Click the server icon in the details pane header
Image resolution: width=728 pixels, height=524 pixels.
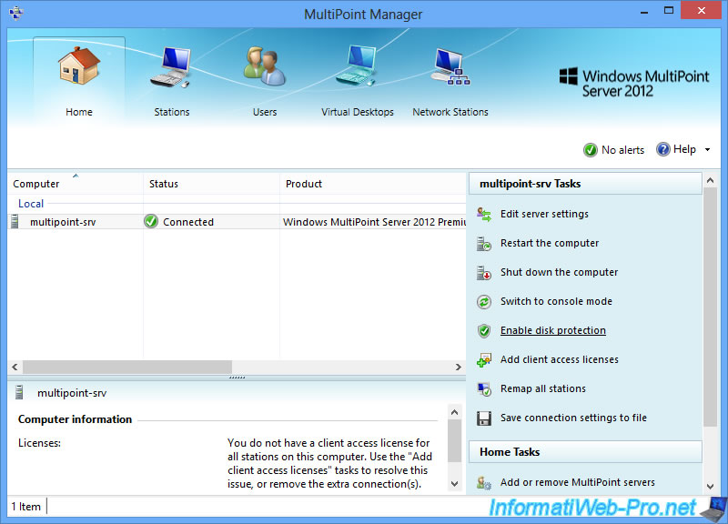click(x=19, y=393)
